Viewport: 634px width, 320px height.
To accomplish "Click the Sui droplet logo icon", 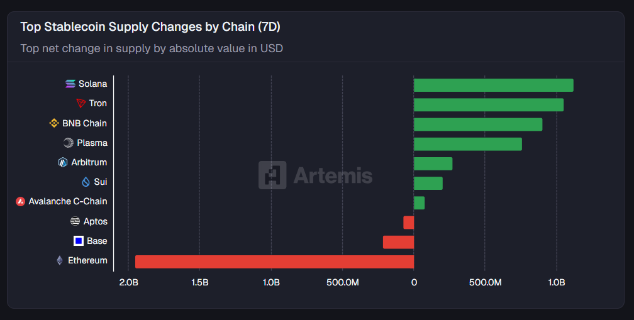I will (86, 182).
